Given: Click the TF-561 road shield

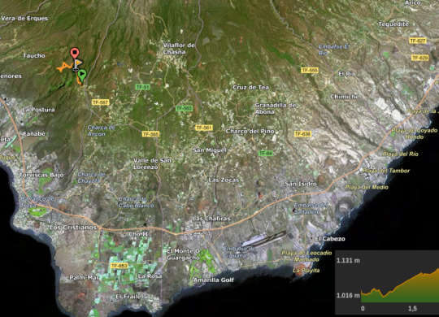Looking at the screenshot, I should (204, 128).
